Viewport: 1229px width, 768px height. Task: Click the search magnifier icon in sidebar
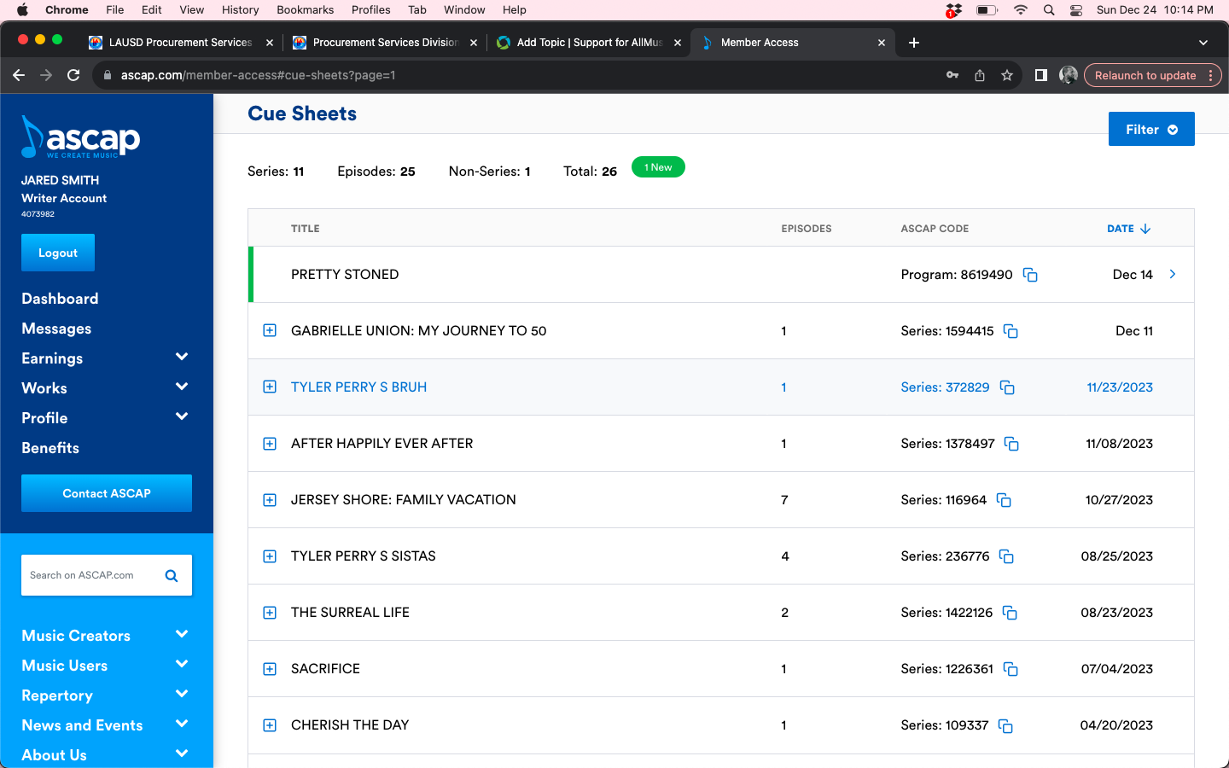click(x=172, y=576)
